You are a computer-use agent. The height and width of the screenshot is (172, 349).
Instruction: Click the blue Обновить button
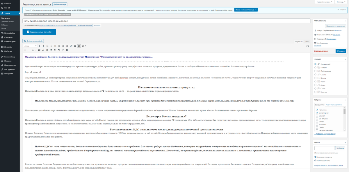point(341,51)
